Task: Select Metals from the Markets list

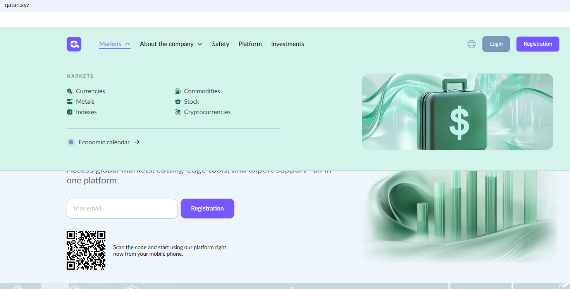Action: 85,101
